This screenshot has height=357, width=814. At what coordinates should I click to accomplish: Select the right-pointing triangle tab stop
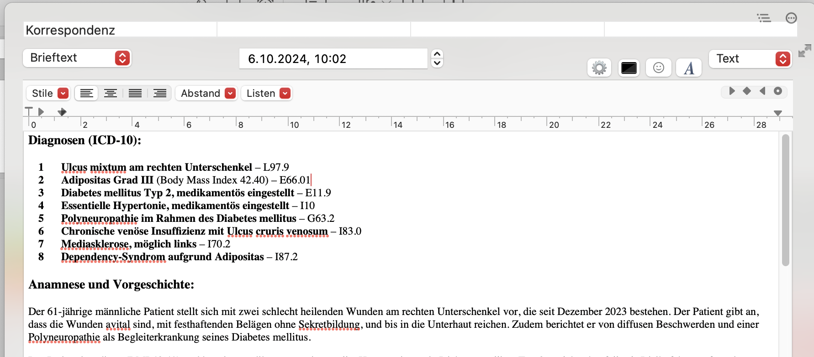click(x=732, y=91)
